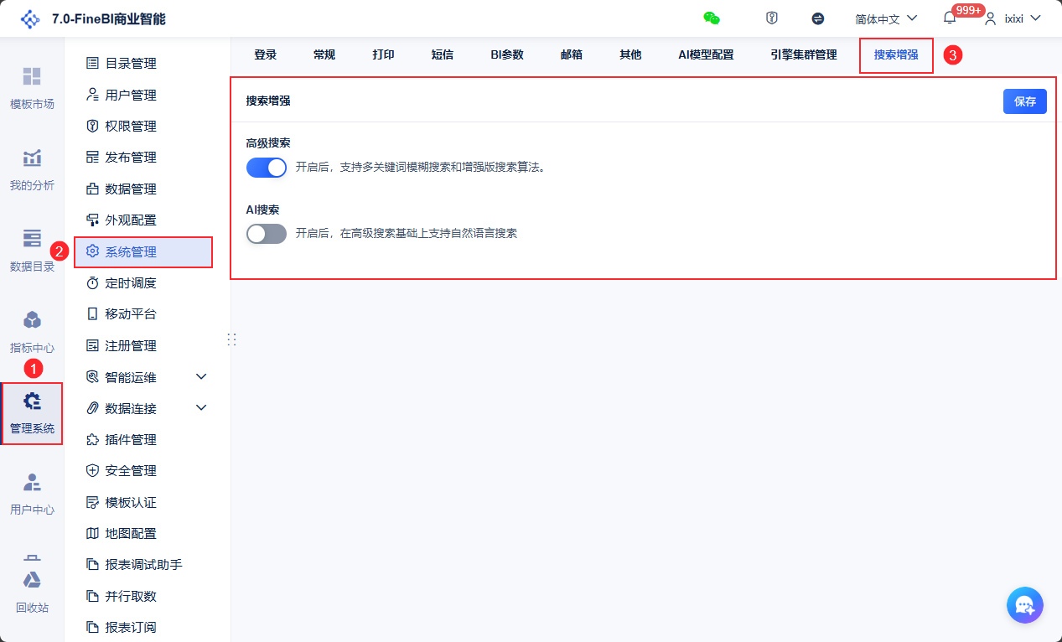Viewport: 1062px width, 642px height.
Task: Switch to the 邮箱 tab
Action: click(572, 54)
